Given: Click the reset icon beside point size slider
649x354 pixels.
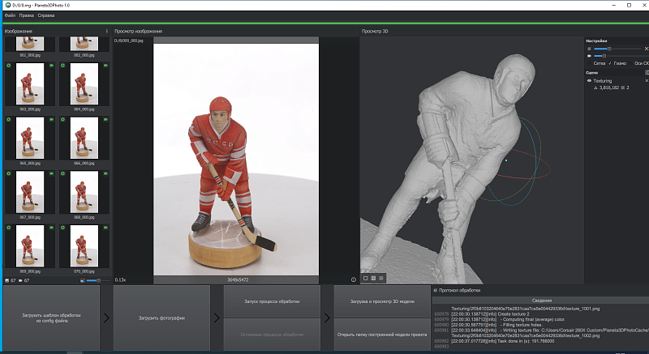Looking at the screenshot, I should tap(647, 49).
